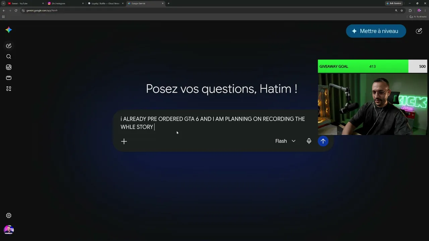Close the Loyalty BotRix tab
Viewport: 429px width, 241px height.
pyautogui.click(x=123, y=3)
